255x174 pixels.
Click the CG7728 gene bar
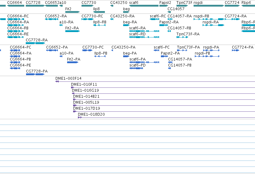point(35,6)
